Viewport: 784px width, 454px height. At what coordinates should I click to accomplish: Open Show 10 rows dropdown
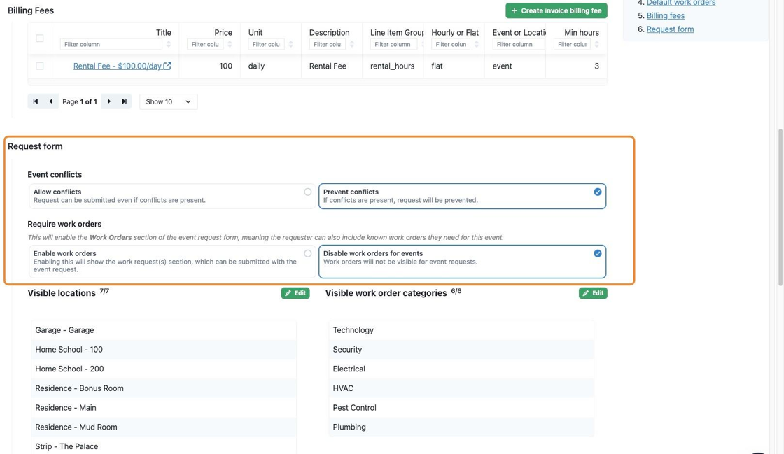pyautogui.click(x=169, y=101)
